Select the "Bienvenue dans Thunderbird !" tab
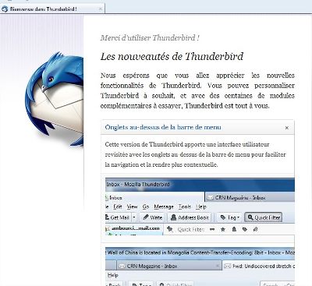 [x=52, y=9]
